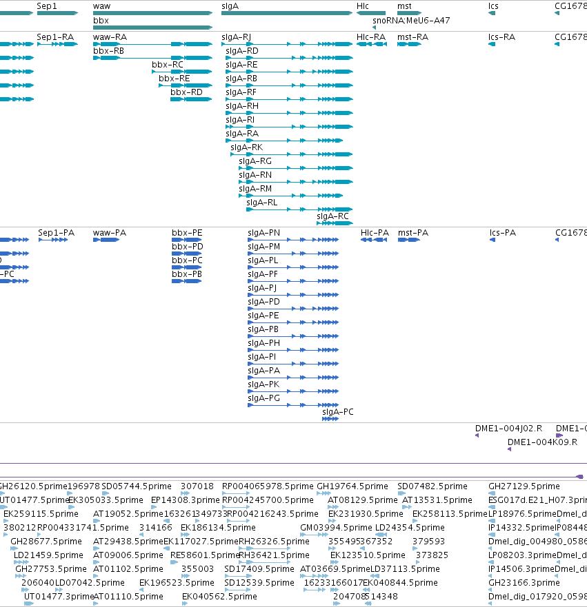Screen dimensions: 587x607
Task: Select the snoRNA:MeU6-A47 feature label
Action: click(411, 21)
